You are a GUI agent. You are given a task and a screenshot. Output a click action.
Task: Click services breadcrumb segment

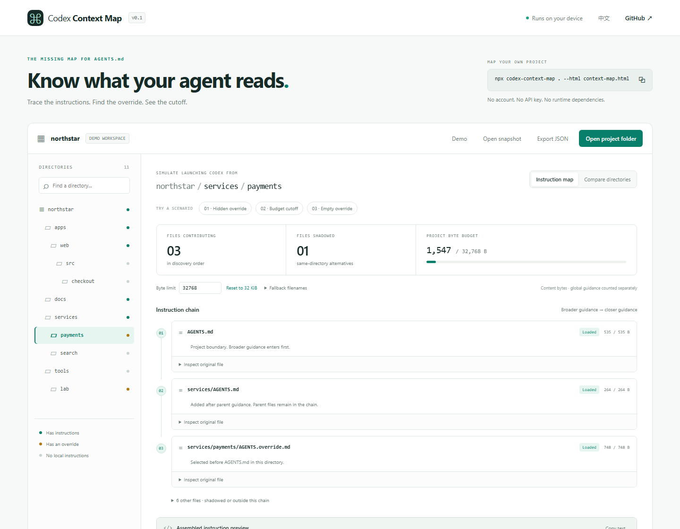pos(221,186)
